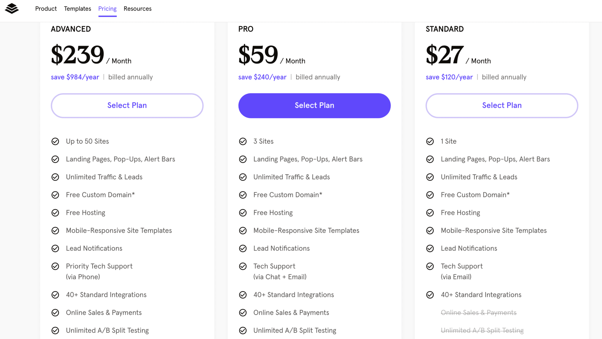Click the stacked layers logo icon
Viewport: 602px width, 339px height.
[12, 9]
